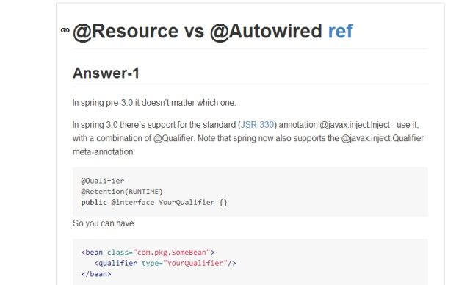Open the JSR-330 hyperlink
470x285 pixels.
[258, 125]
